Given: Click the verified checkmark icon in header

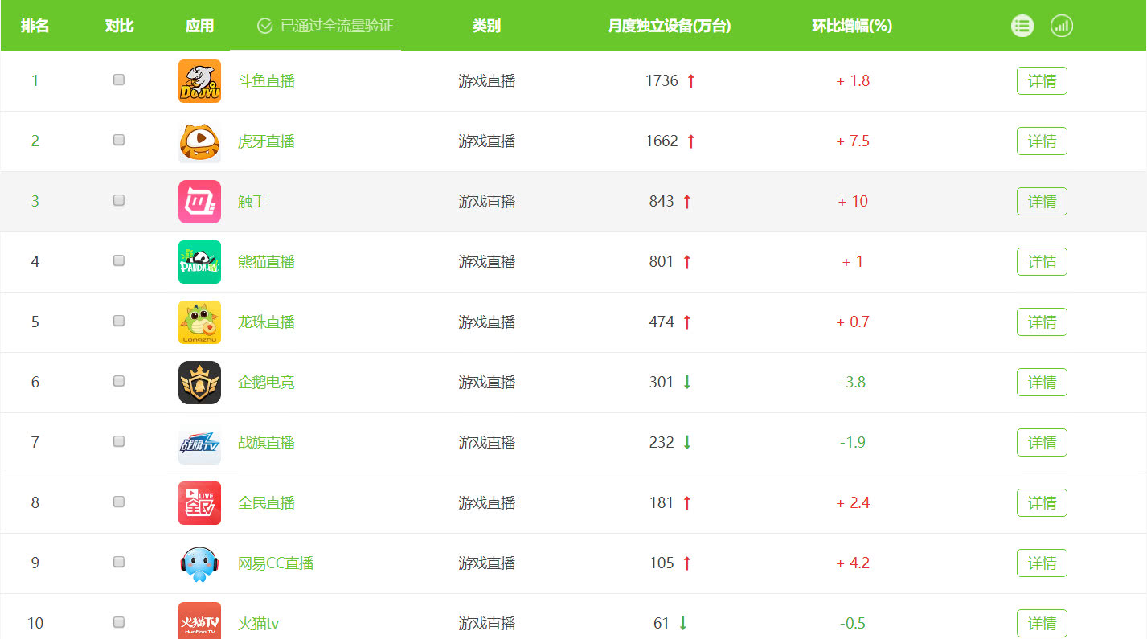Looking at the screenshot, I should tap(264, 26).
